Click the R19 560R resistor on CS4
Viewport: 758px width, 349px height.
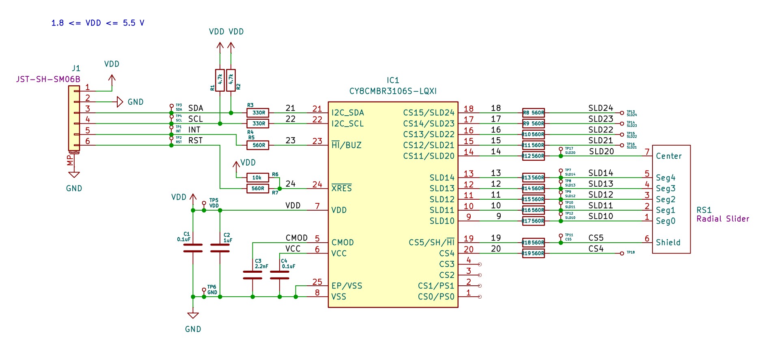tap(533, 253)
